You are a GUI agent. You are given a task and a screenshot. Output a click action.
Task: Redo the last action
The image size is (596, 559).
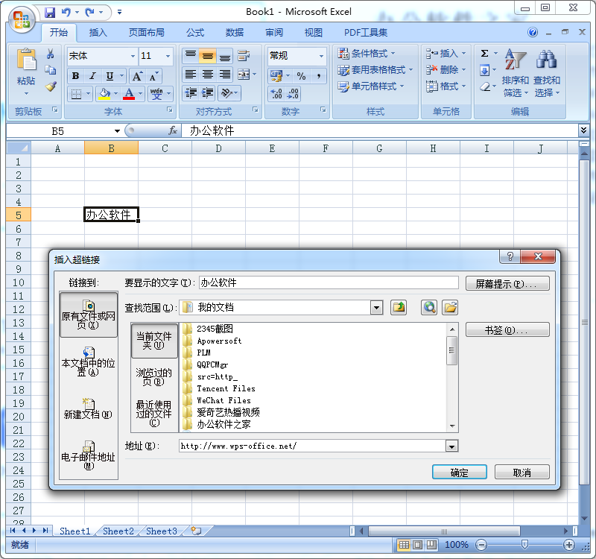tap(89, 12)
